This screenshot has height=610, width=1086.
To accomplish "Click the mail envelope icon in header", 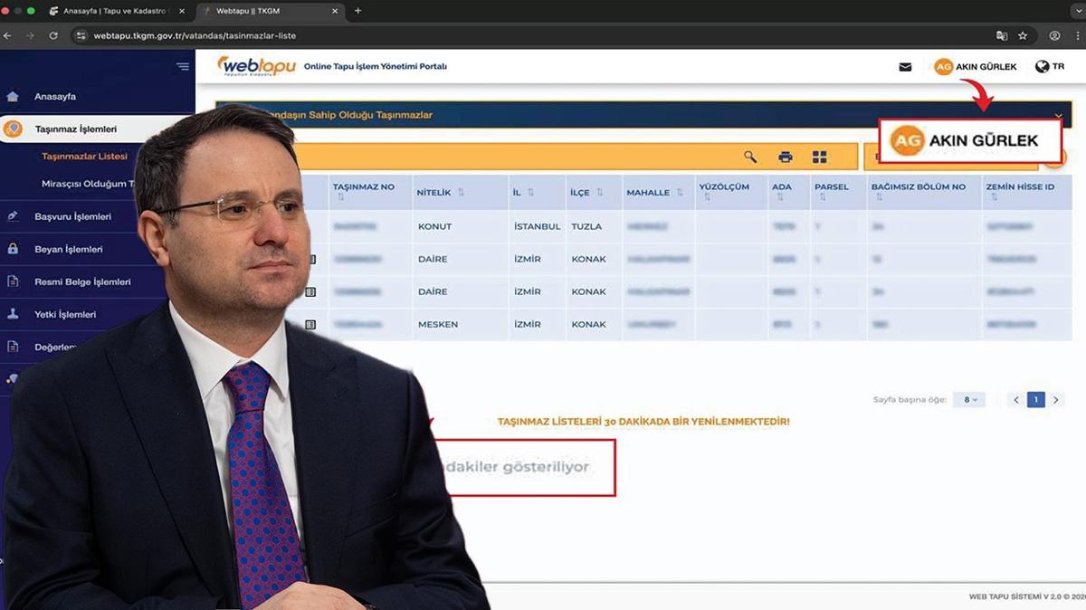I will pyautogui.click(x=905, y=67).
